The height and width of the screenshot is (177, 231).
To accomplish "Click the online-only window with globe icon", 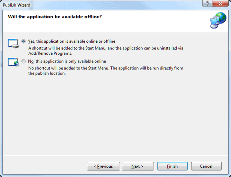I will click(x=13, y=62).
